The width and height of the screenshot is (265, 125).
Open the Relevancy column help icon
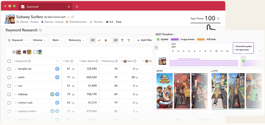point(116,61)
